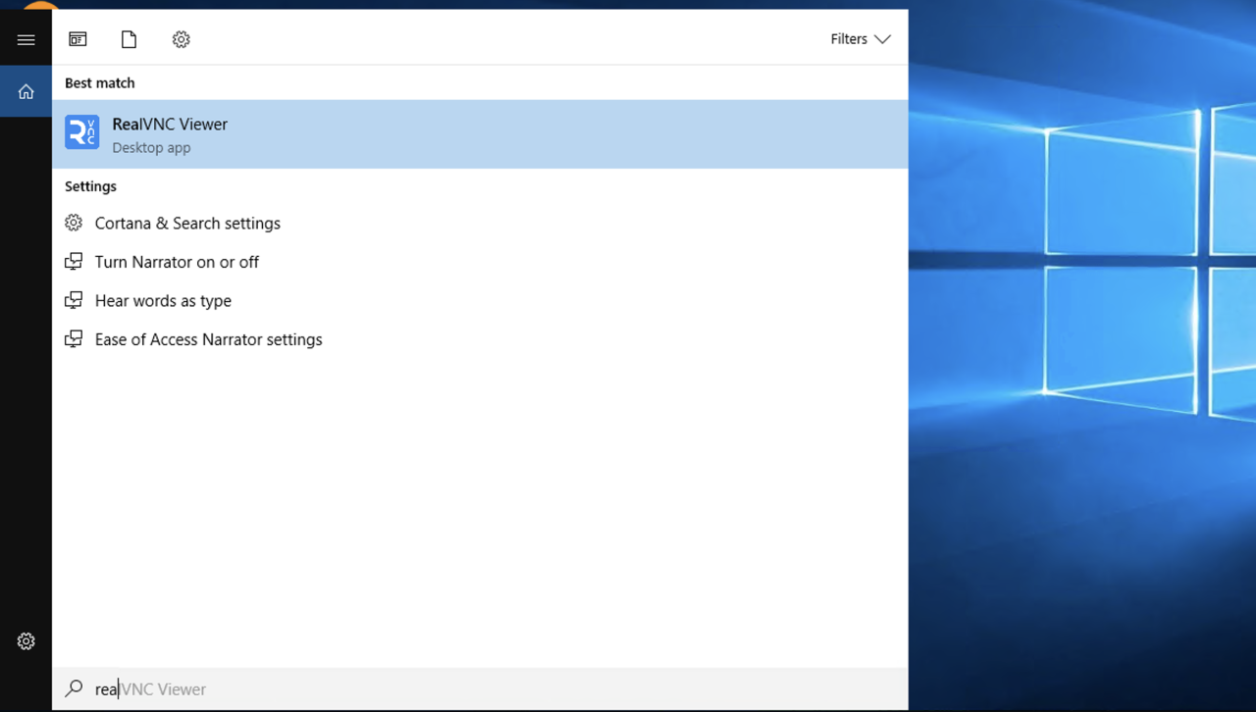Open Turn Narrator on or off
Screen dimensions: 1256x712
pyautogui.click(x=177, y=262)
